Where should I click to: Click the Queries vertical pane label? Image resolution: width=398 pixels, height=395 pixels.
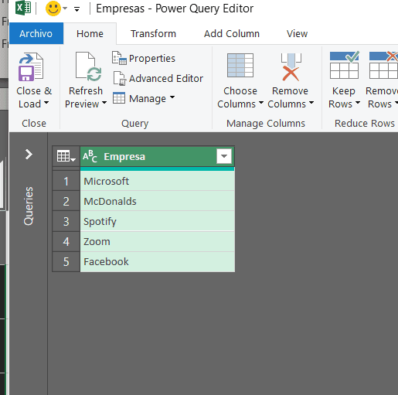tap(29, 206)
